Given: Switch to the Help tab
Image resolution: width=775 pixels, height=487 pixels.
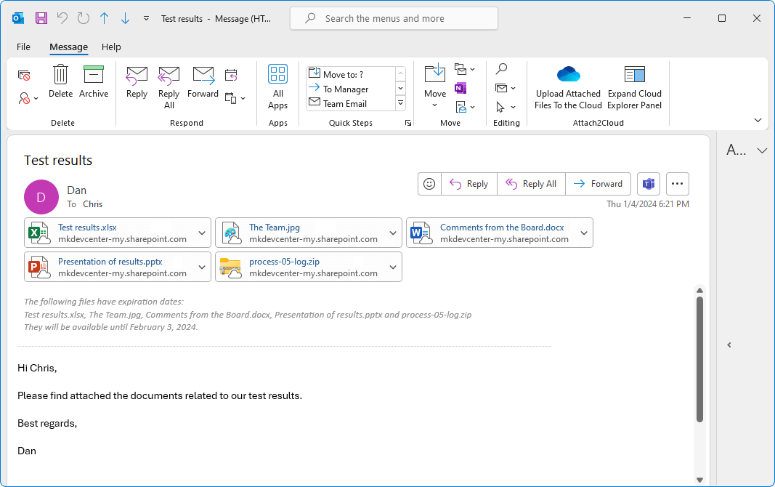Looking at the screenshot, I should click(x=111, y=47).
